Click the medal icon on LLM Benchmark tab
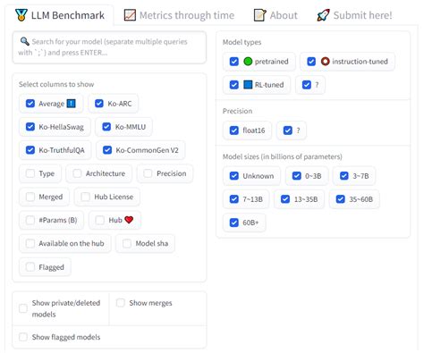This screenshot has width=424, height=353. (21, 15)
